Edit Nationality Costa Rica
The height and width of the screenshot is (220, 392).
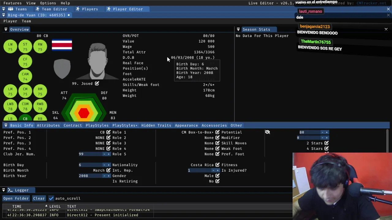[x=217, y=165]
